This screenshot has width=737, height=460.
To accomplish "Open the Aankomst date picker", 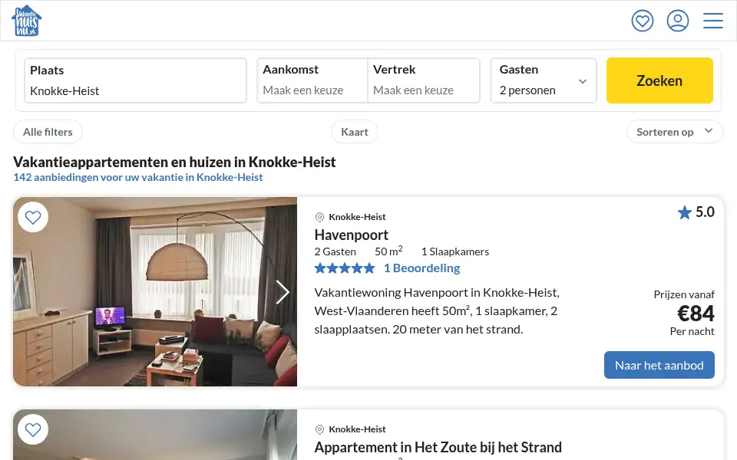I will (x=312, y=80).
